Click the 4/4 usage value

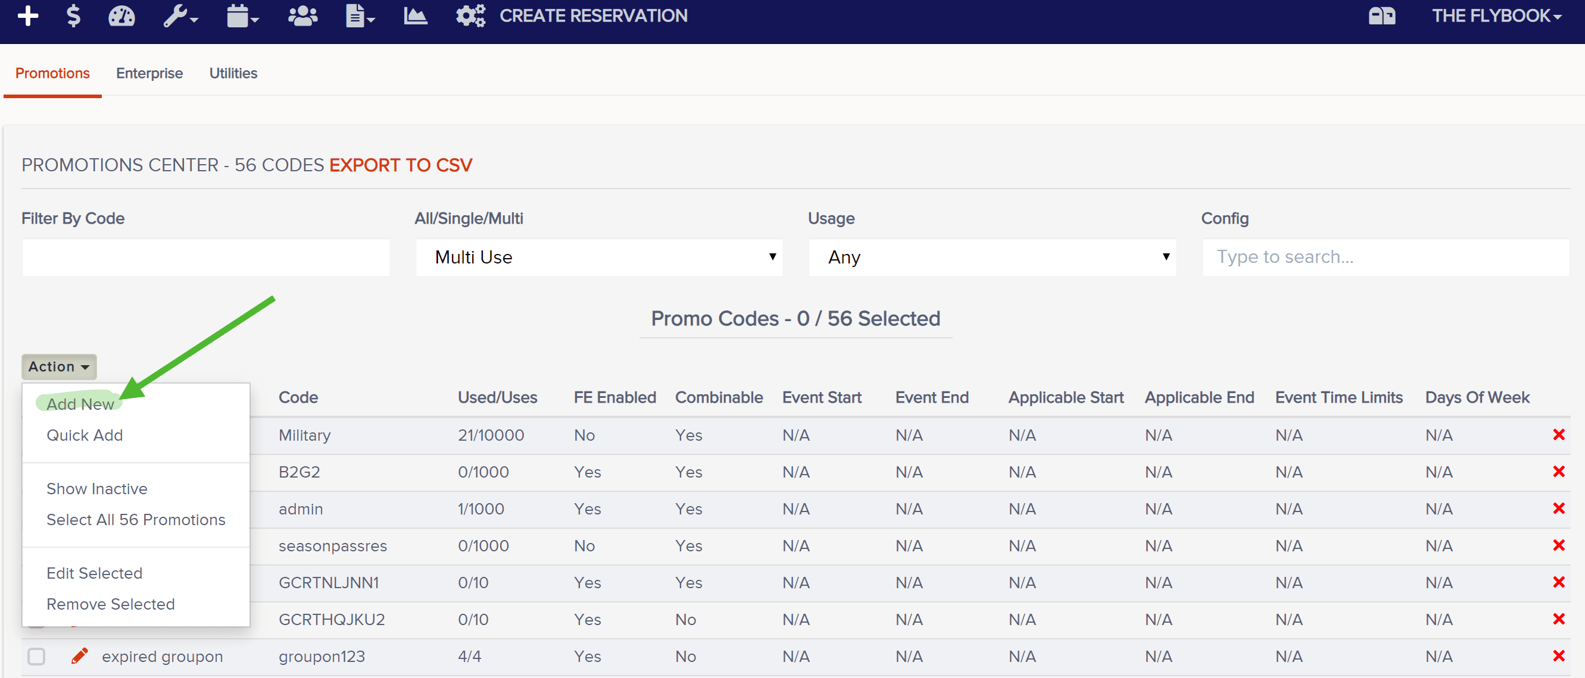coord(469,657)
